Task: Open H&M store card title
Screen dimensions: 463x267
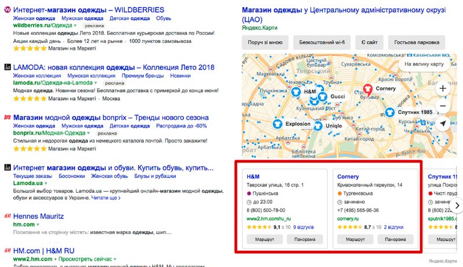Action: [x=253, y=177]
